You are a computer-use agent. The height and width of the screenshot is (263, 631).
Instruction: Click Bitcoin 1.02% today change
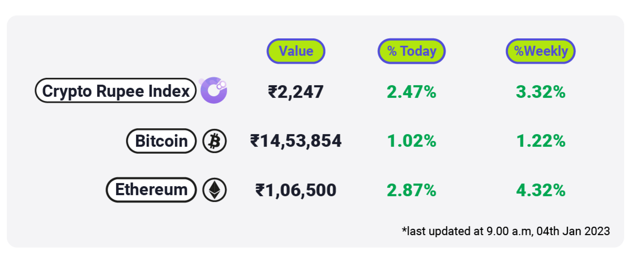[412, 141]
